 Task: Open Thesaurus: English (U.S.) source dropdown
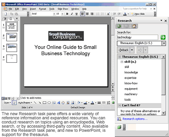click(164, 44)
